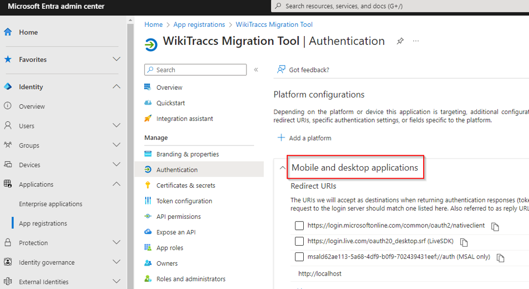
Task: Check the msal auth URI checkbox
Action: pyautogui.click(x=299, y=256)
